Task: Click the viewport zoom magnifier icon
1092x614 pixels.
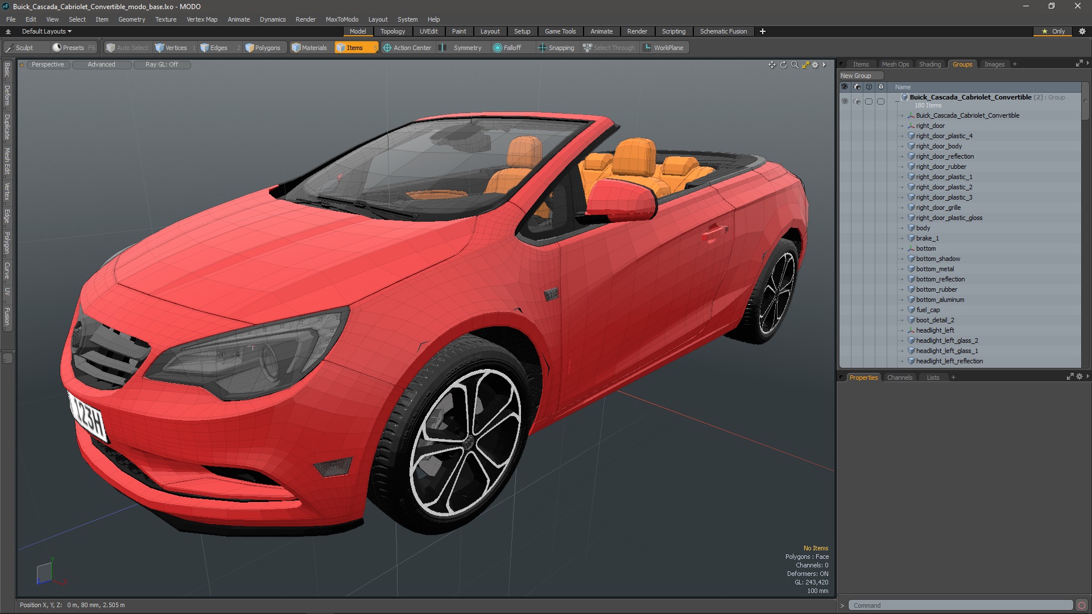Action: pos(795,65)
